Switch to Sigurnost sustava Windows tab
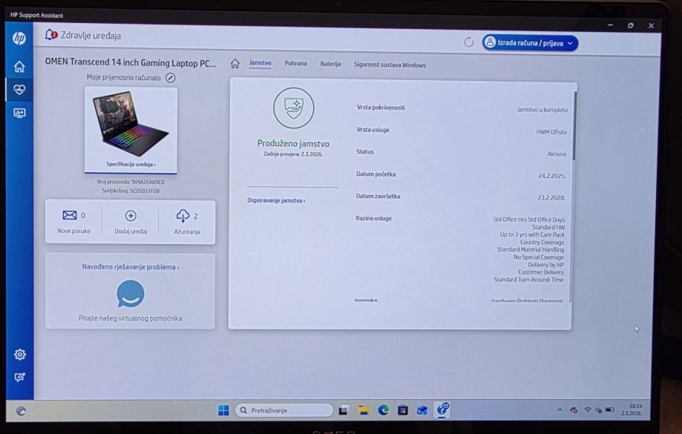 (x=390, y=65)
